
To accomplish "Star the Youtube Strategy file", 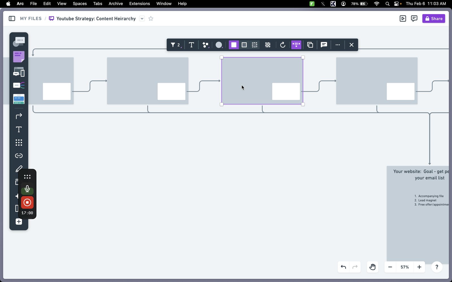I will click(x=151, y=19).
